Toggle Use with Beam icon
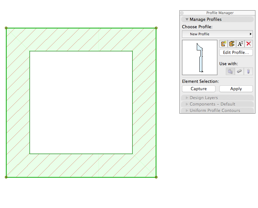 click(239, 71)
